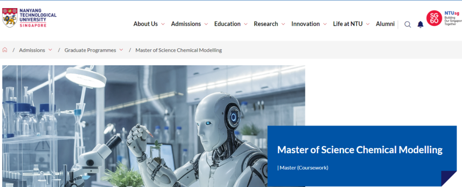Click the notification bell icon

click(421, 24)
